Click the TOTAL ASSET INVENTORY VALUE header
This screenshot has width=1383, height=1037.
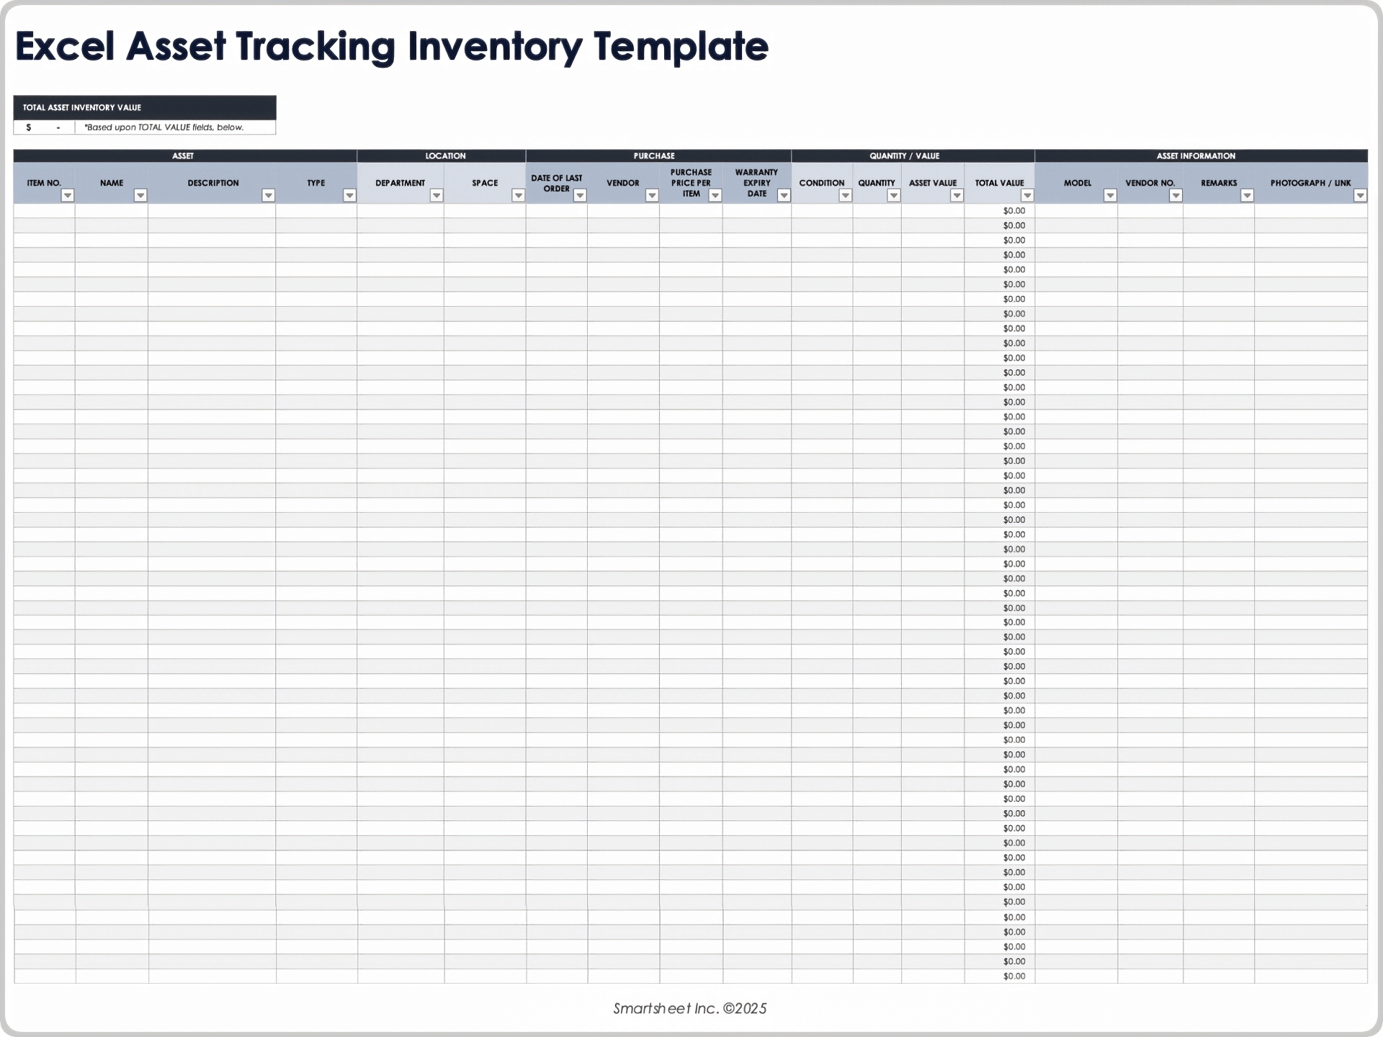81,107
